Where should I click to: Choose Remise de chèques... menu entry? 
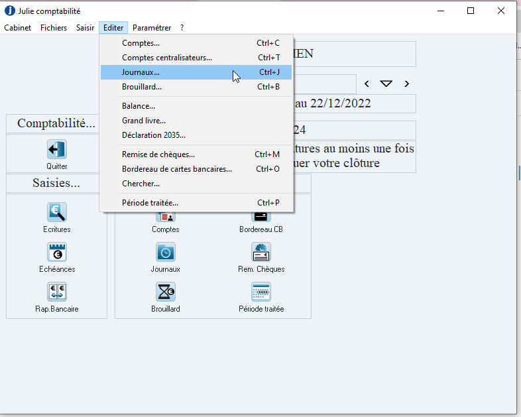point(196,155)
